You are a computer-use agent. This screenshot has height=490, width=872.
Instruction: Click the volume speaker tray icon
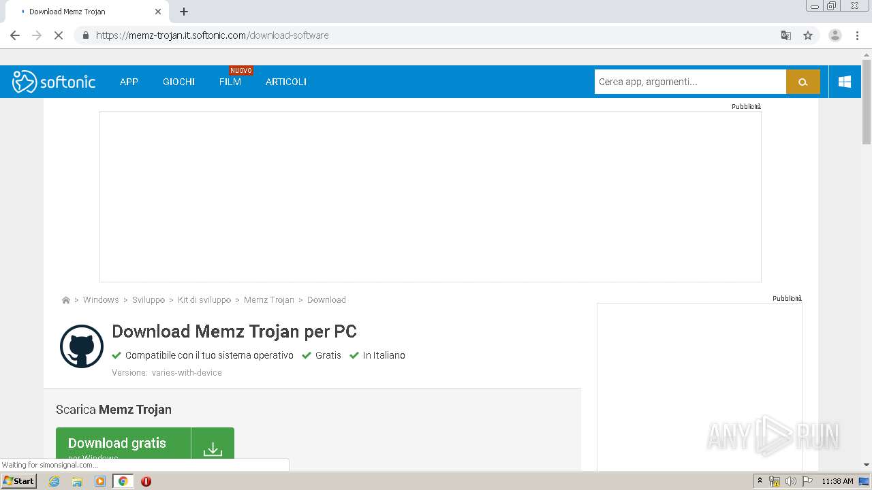(x=791, y=481)
